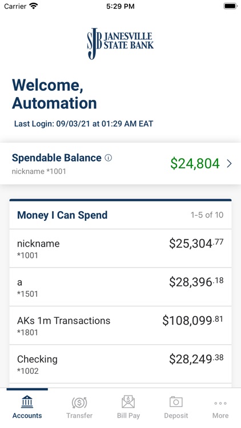
Task: Tap the $108,099.81 balance amount
Action: click(x=192, y=321)
